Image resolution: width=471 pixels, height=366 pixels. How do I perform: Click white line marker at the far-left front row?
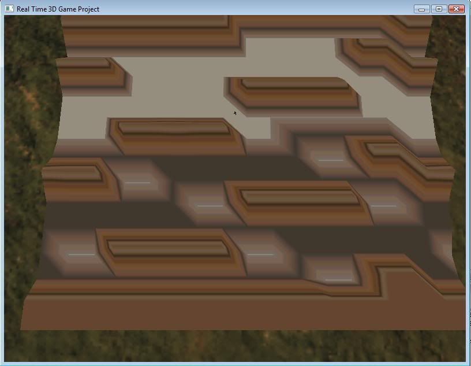tap(81, 254)
